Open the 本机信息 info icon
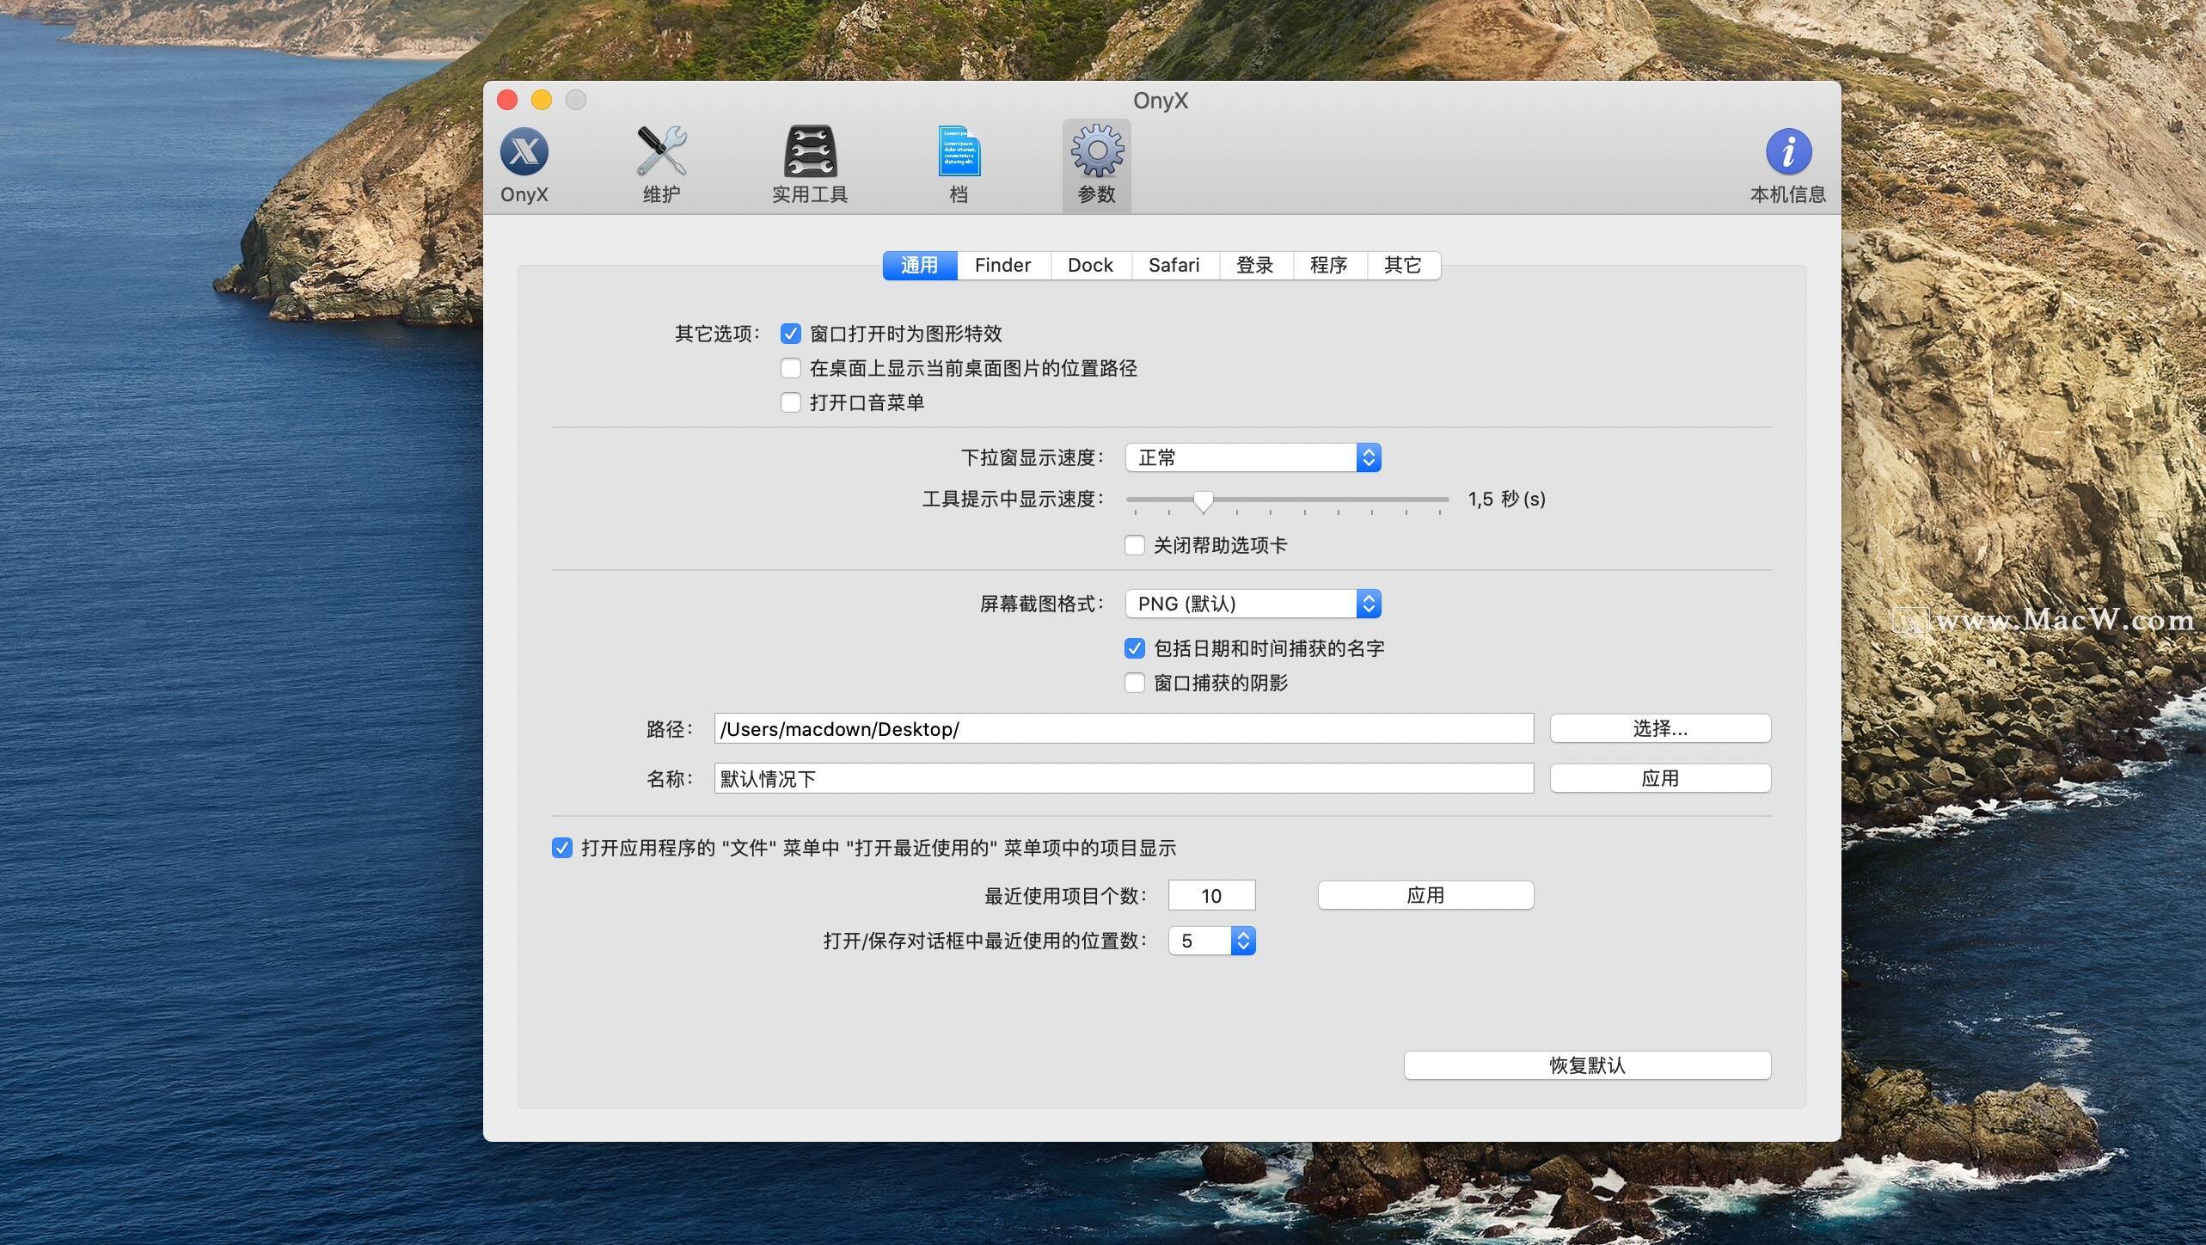This screenshot has height=1245, width=2206. (1788, 165)
